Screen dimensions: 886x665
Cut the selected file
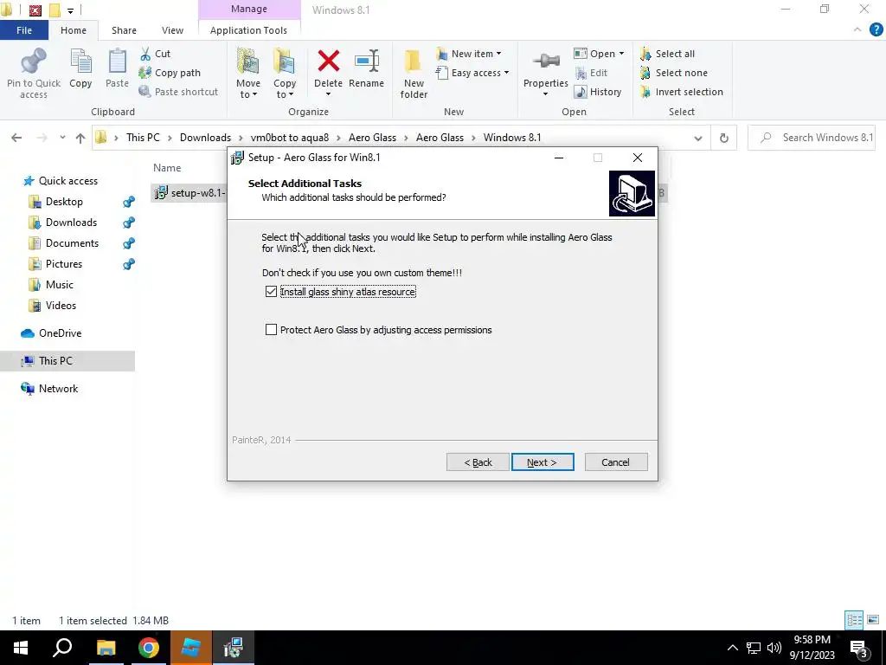155,54
